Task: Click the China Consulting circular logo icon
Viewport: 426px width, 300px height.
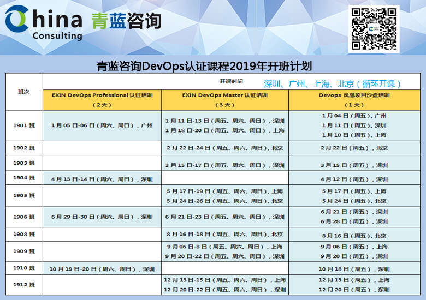Action: click(x=19, y=20)
